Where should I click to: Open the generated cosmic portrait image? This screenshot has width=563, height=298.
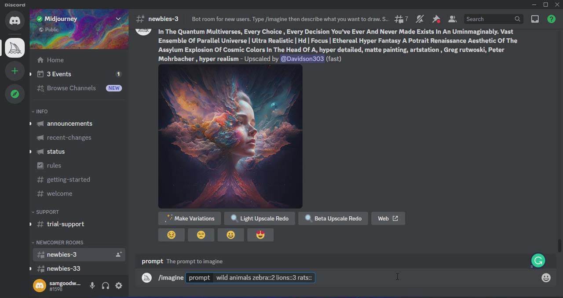click(x=230, y=136)
